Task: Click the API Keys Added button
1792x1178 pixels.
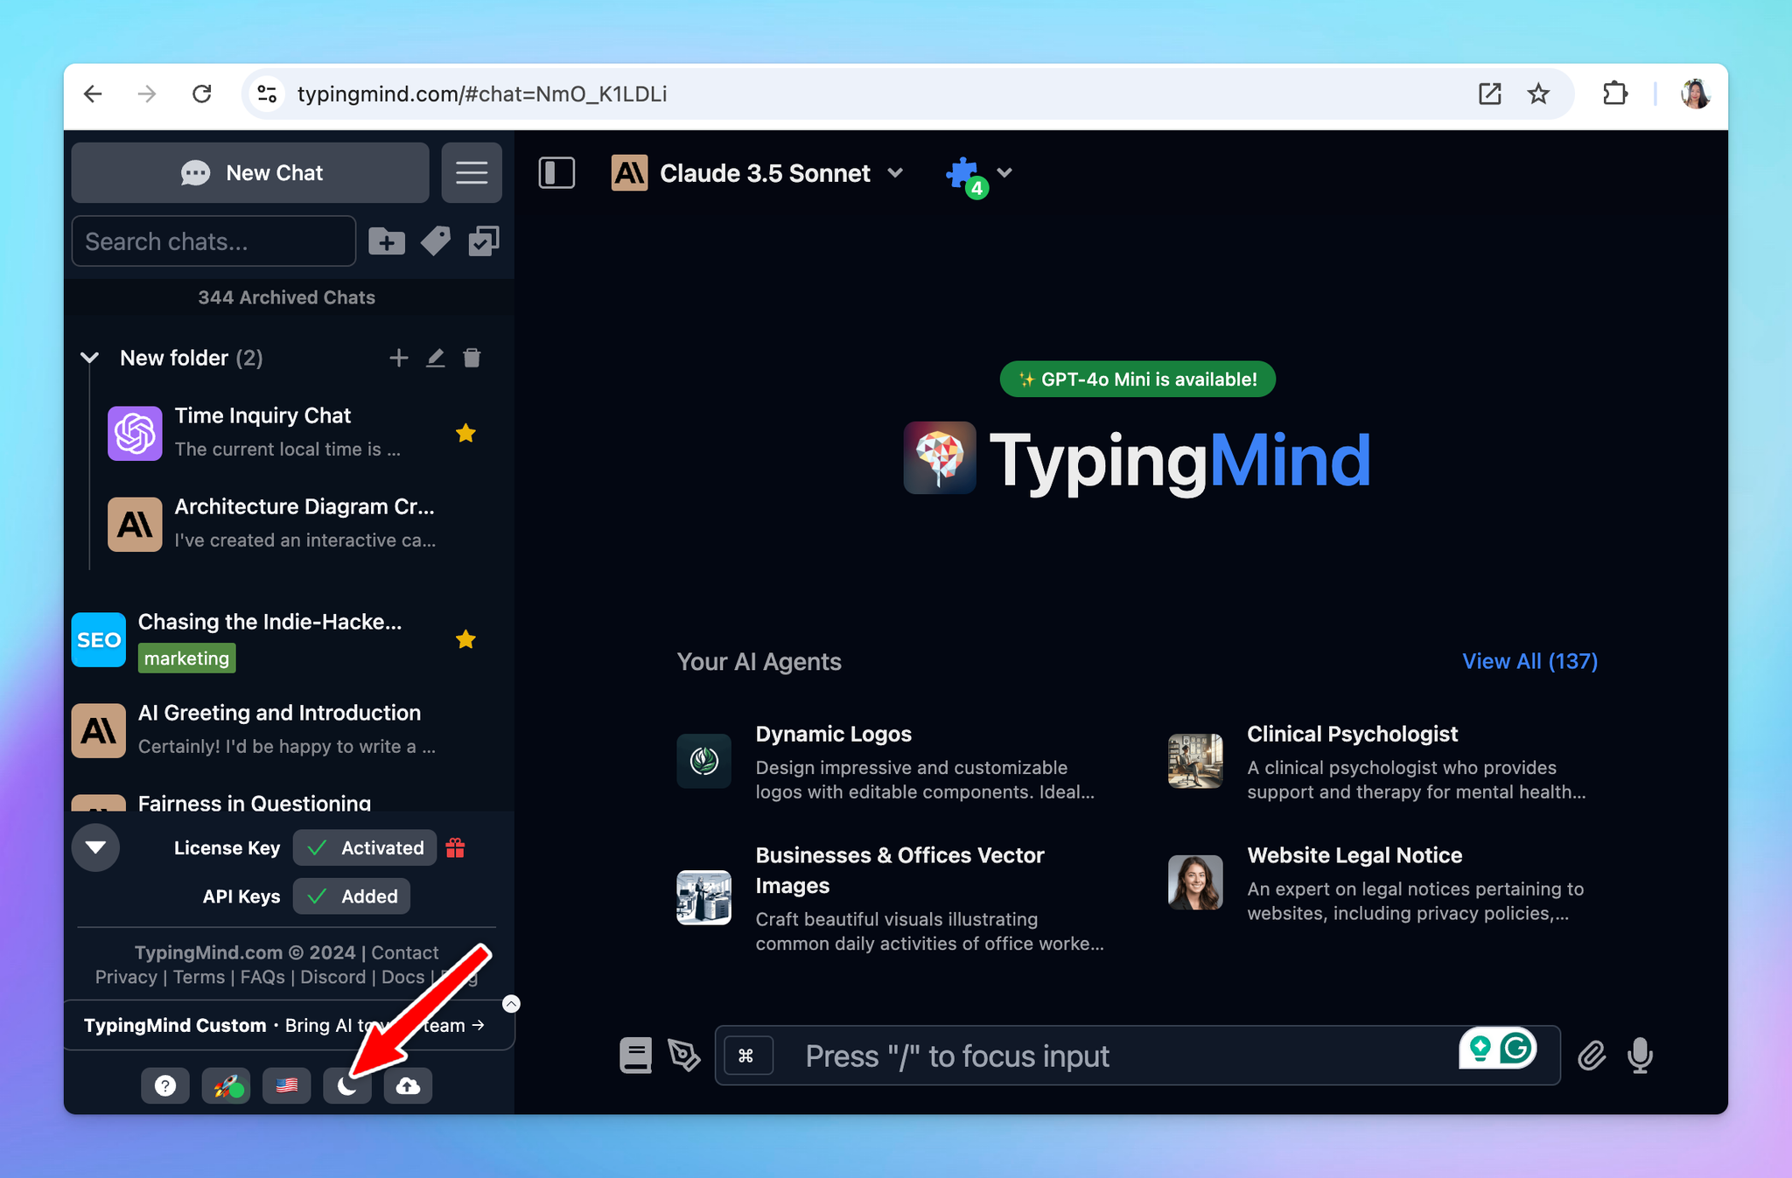Action: [x=352, y=896]
